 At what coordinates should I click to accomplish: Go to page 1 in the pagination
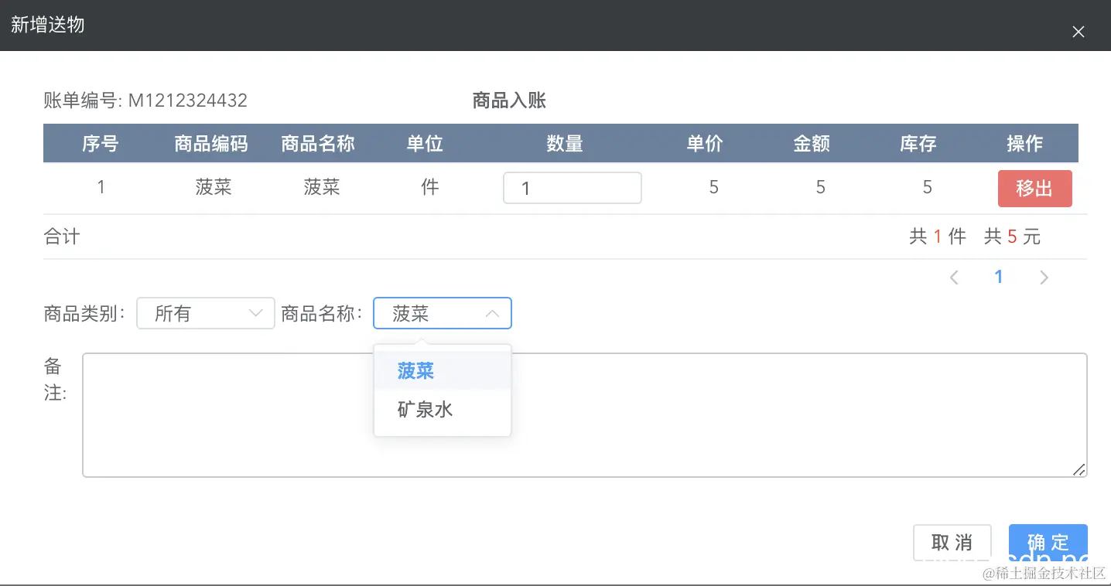(x=999, y=276)
